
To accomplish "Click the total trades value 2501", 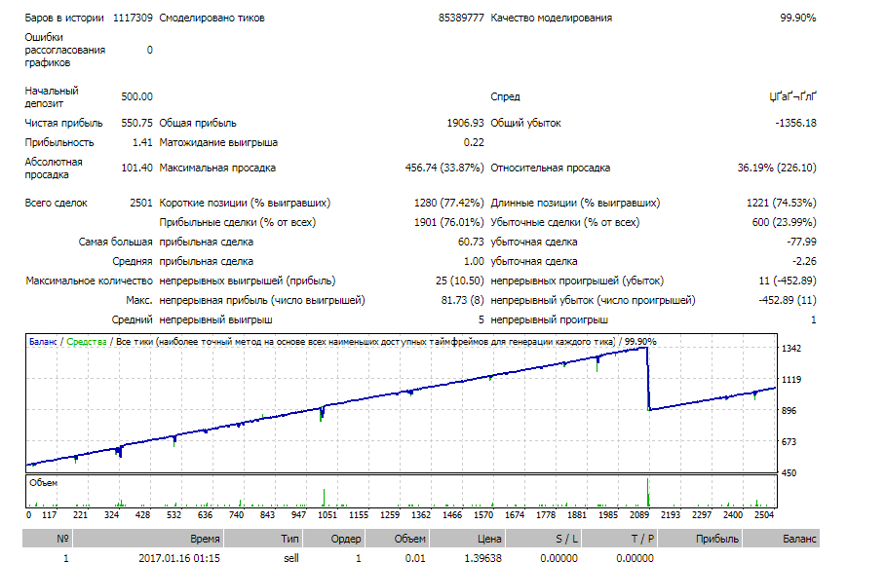I will click(x=141, y=203).
